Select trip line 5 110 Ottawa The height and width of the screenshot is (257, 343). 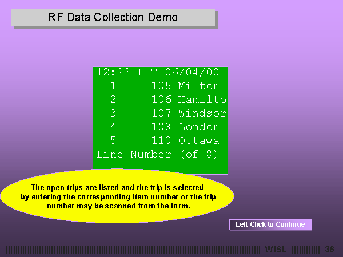[x=165, y=140]
